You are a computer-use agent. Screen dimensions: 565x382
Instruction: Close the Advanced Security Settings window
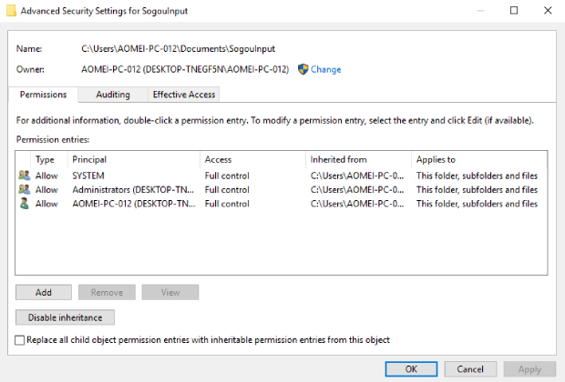click(x=544, y=10)
